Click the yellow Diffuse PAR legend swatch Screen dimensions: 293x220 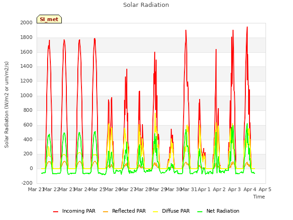156,212
